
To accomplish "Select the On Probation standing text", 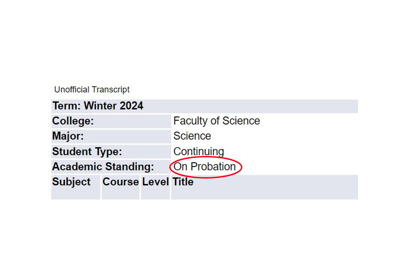I will (x=204, y=167).
